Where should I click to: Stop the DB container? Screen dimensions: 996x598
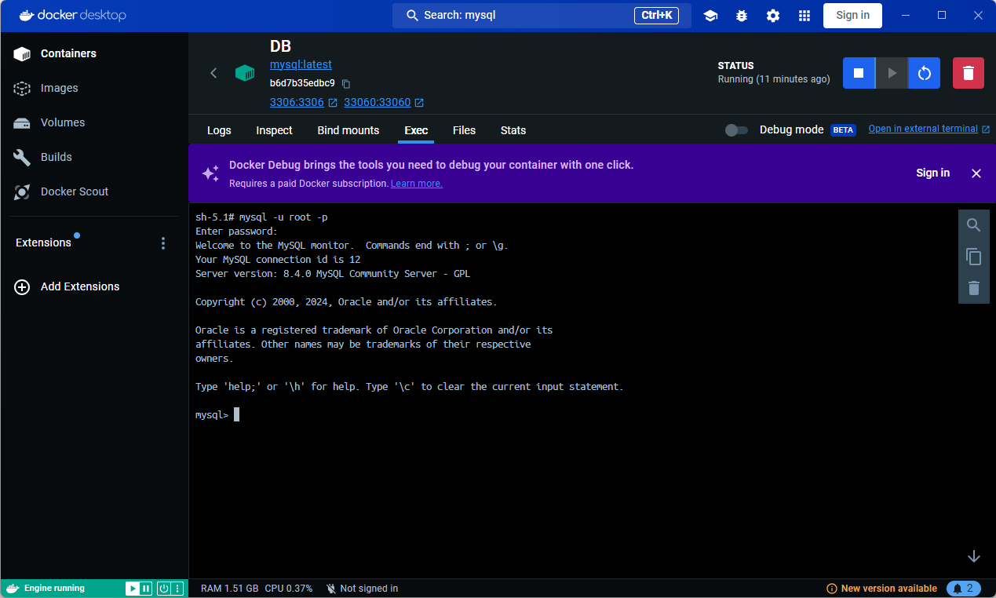[859, 73]
